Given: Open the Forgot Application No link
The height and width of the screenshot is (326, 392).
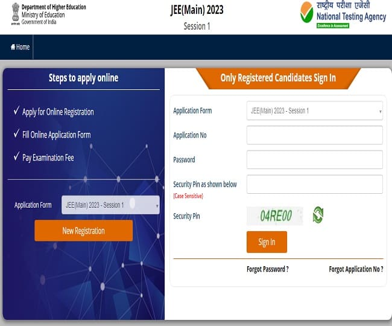Looking at the screenshot, I should coord(356,269).
